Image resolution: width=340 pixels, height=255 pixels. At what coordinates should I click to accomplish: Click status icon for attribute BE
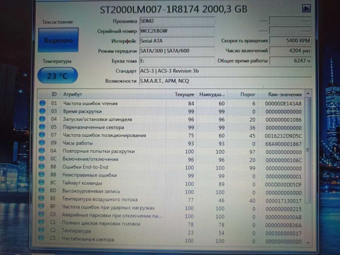click(x=41, y=199)
